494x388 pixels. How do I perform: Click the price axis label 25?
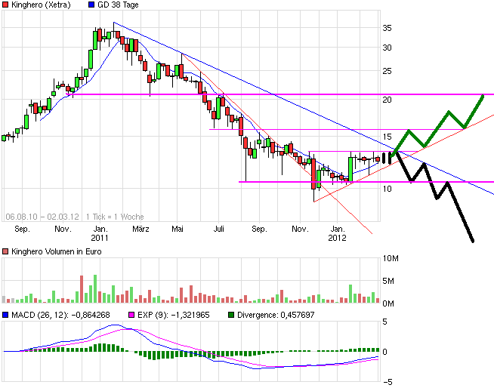(x=387, y=71)
